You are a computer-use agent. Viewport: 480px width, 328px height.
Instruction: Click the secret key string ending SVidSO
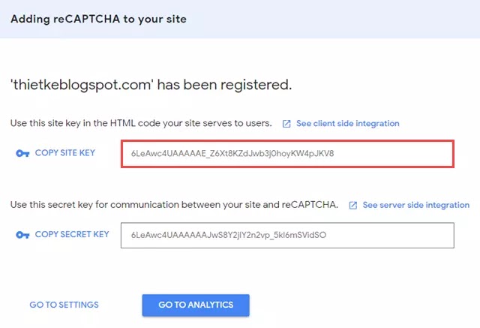(229, 235)
